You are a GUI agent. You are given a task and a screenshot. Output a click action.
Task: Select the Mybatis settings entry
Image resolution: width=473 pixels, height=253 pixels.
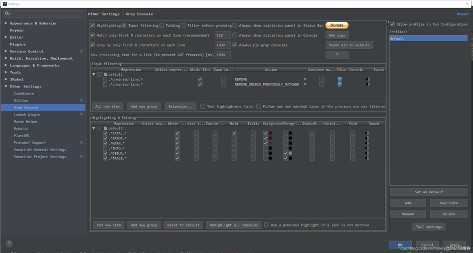(21, 129)
